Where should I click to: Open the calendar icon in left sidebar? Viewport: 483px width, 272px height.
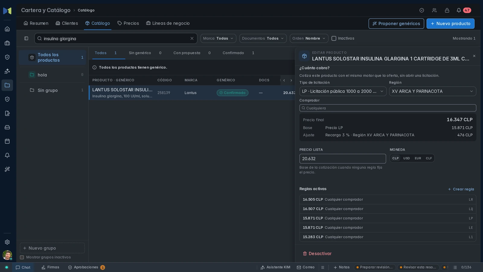click(x=7, y=141)
